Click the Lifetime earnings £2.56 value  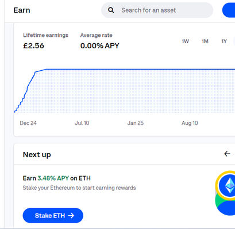pyautogui.click(x=33, y=46)
